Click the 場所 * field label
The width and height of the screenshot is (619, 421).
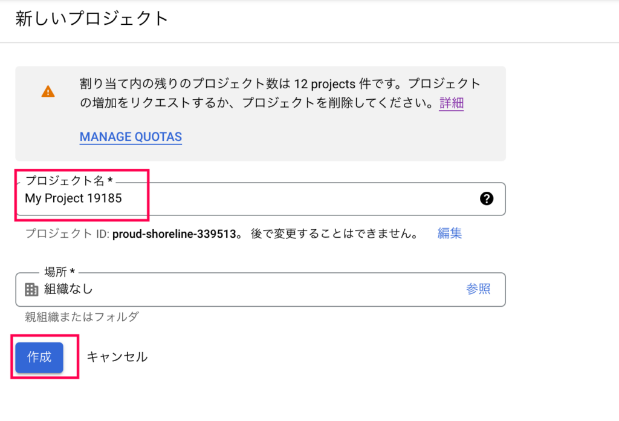tap(60, 272)
